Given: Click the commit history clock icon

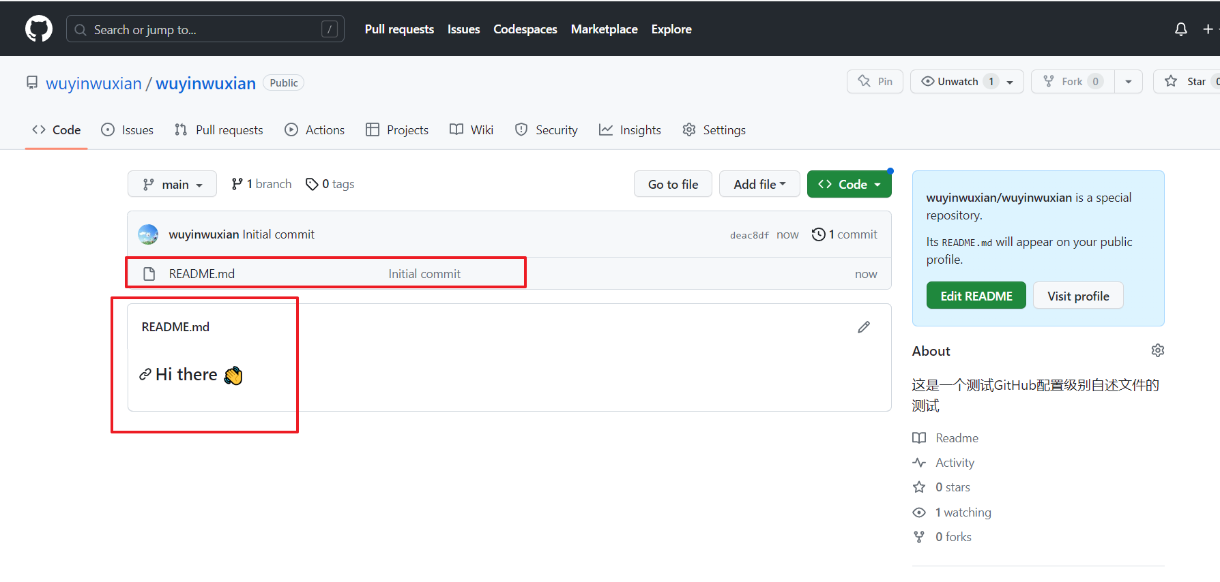Looking at the screenshot, I should tap(818, 234).
